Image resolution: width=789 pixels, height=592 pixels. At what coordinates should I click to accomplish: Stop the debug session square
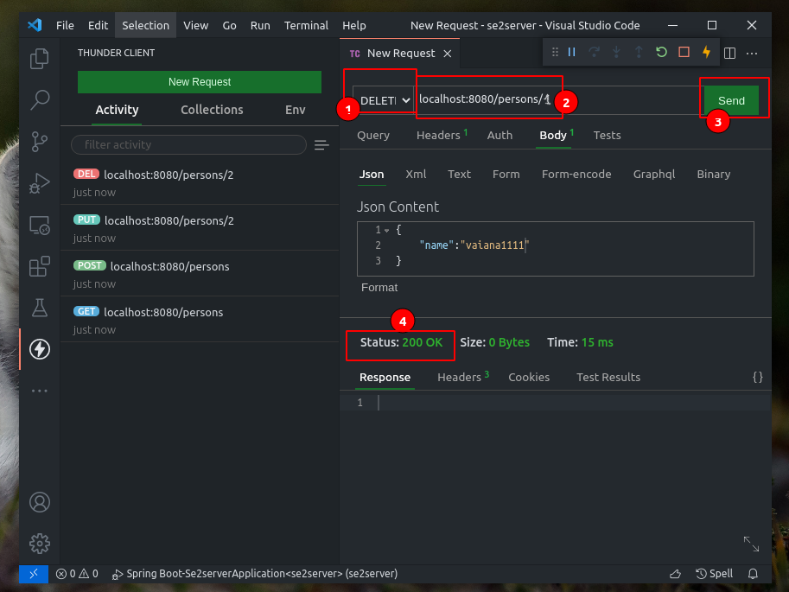click(684, 52)
